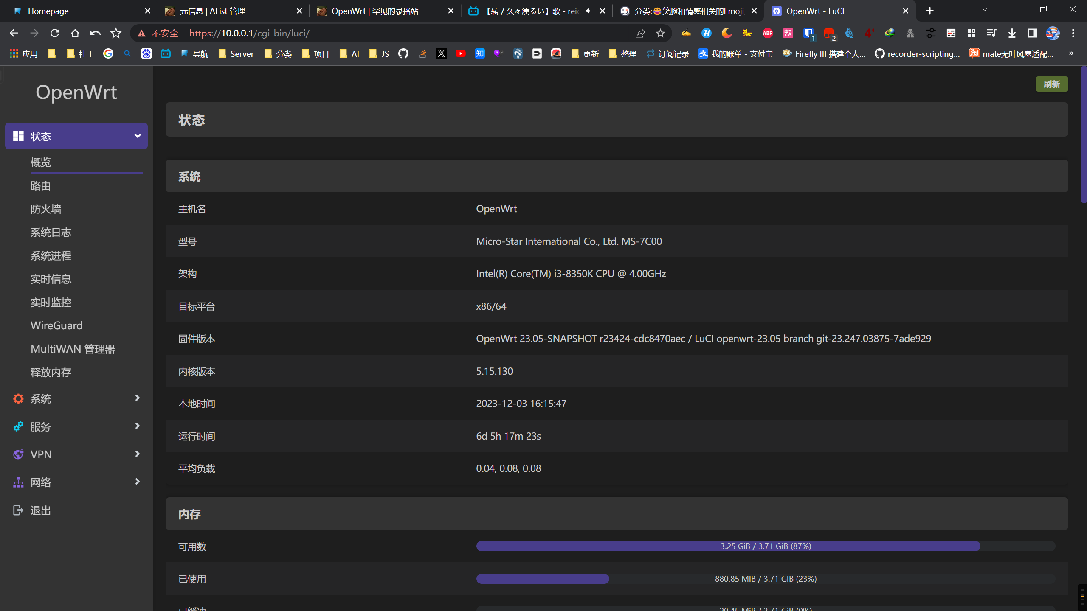Click the Bitwarden shield extension icon

tap(808, 33)
